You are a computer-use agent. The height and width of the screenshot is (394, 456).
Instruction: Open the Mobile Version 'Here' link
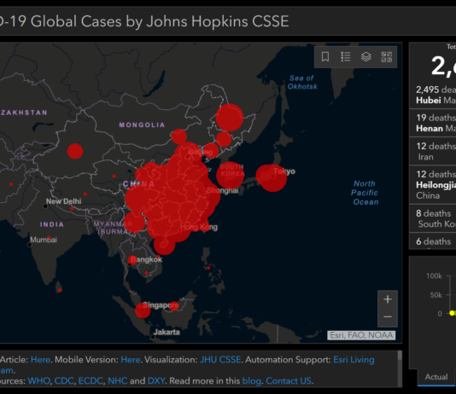coord(131,360)
